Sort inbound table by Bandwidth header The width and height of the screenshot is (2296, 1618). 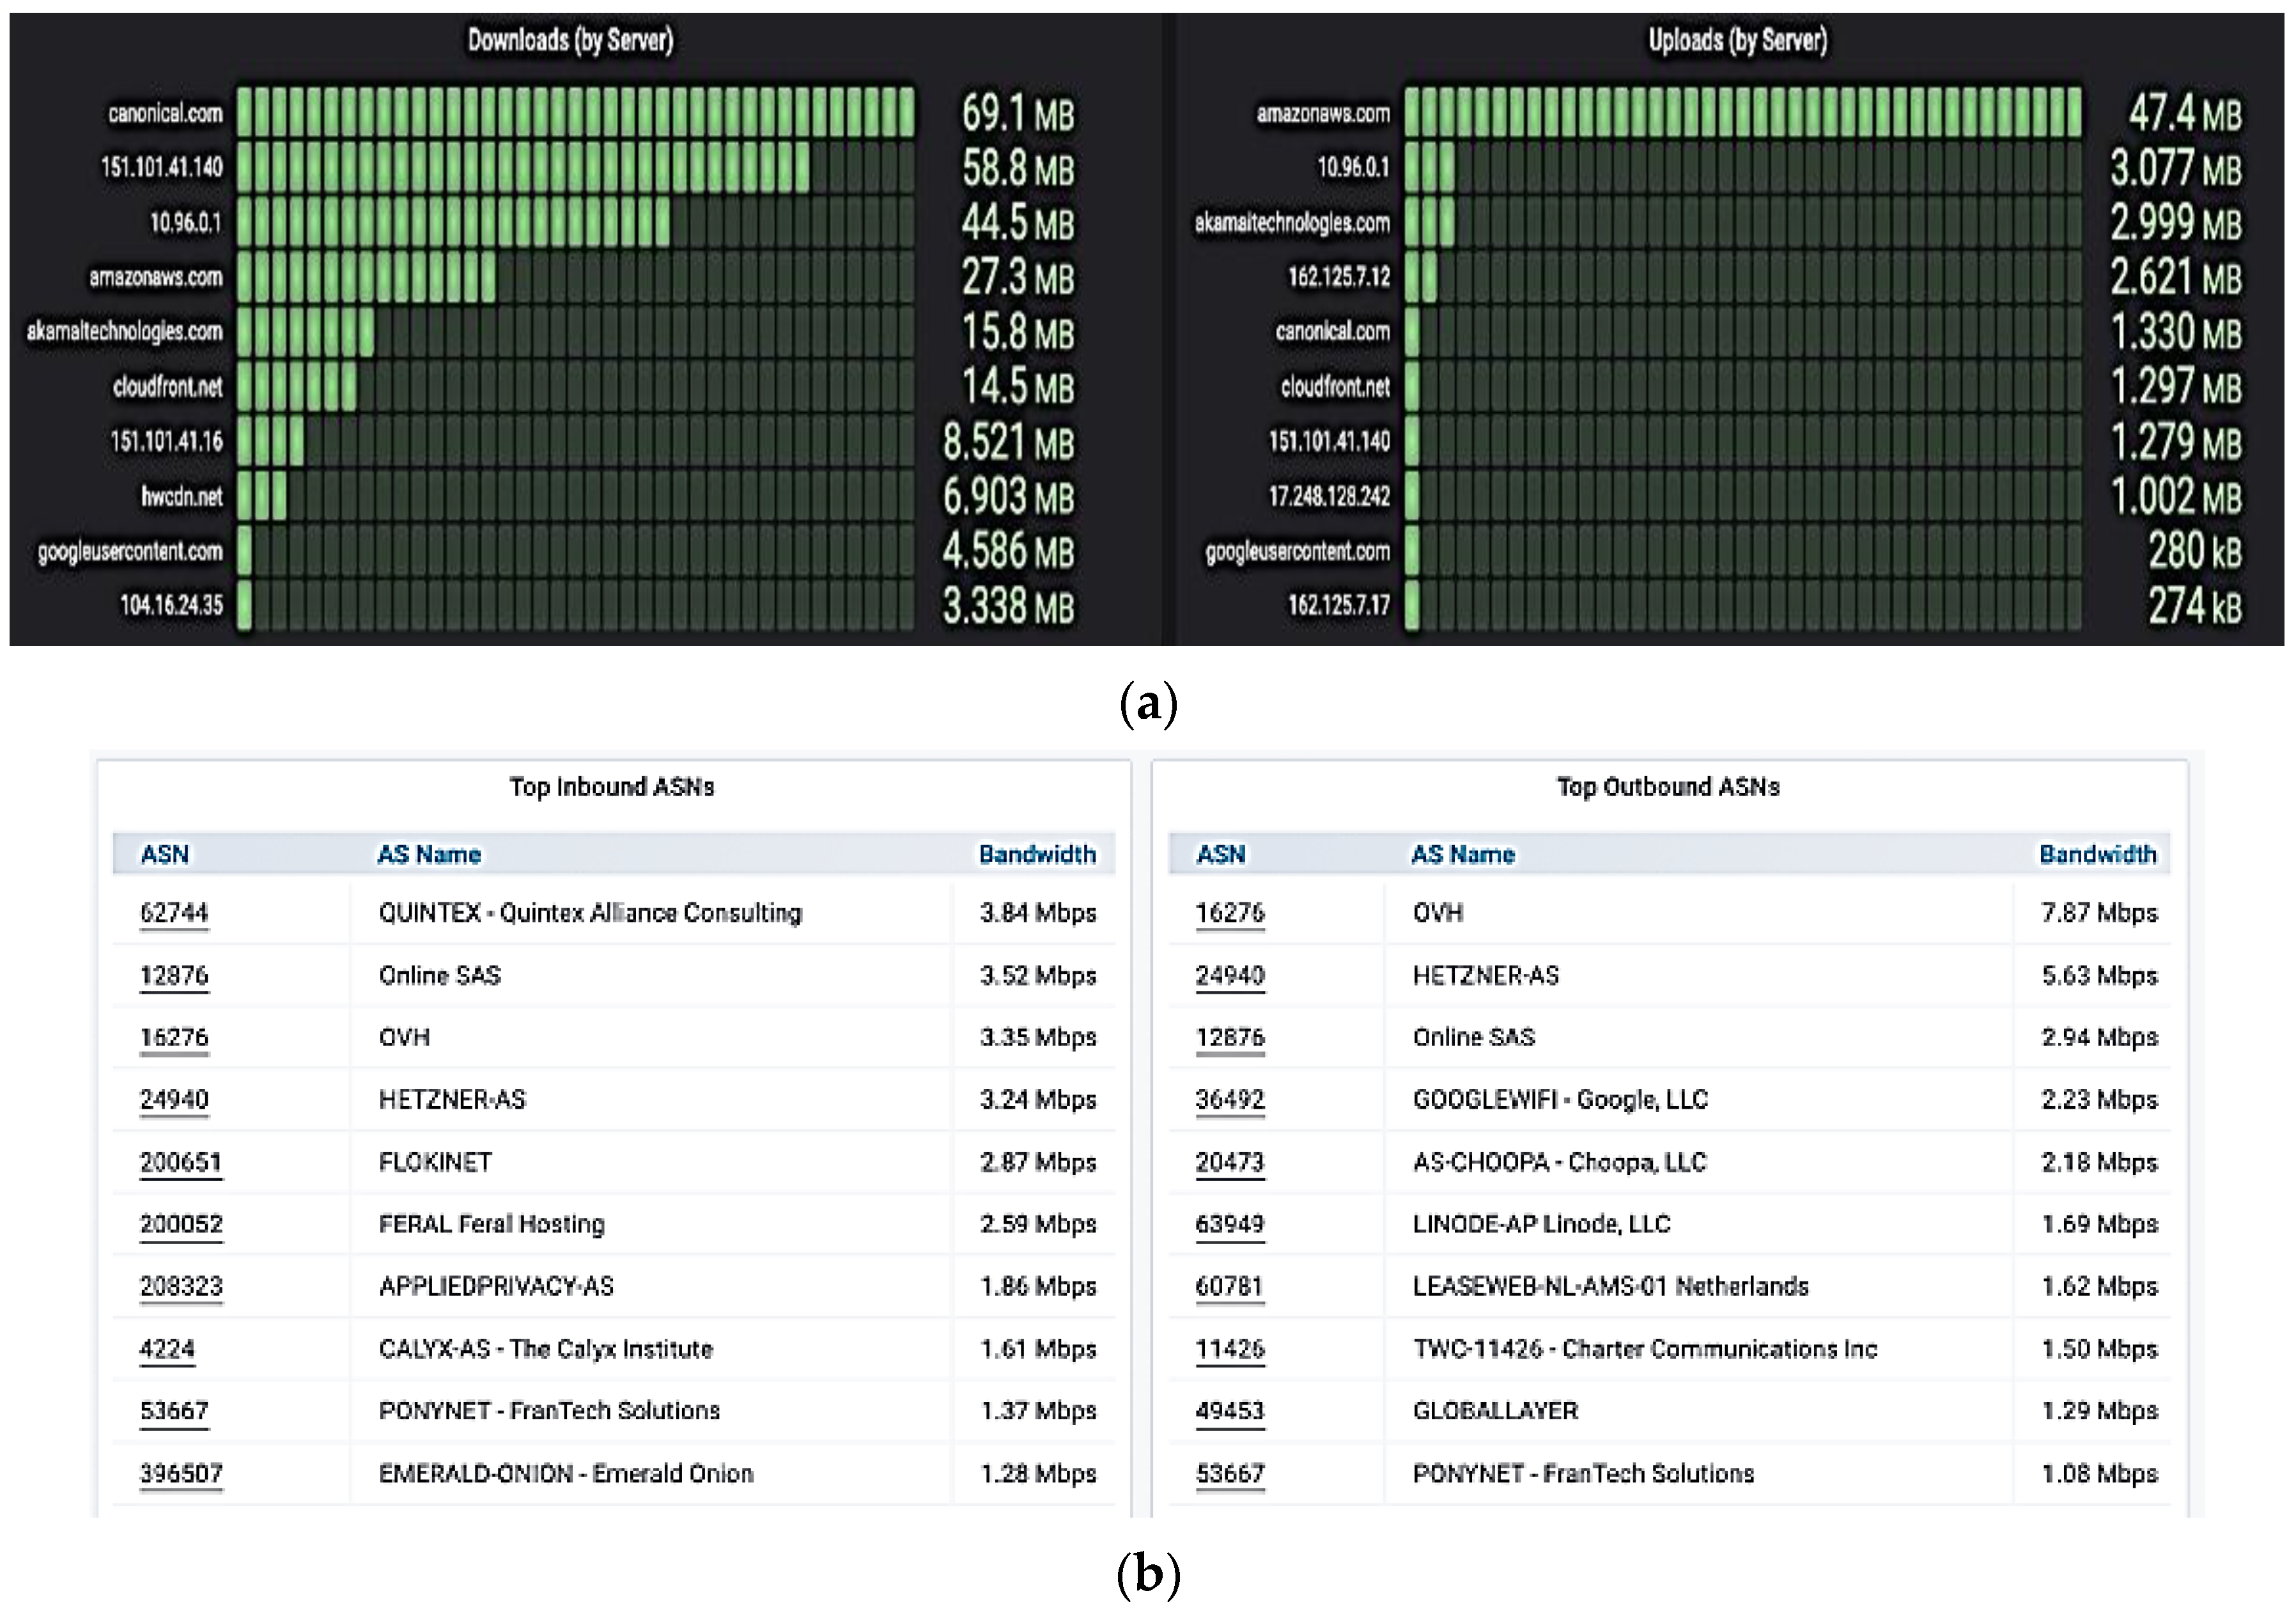[x=1037, y=854]
